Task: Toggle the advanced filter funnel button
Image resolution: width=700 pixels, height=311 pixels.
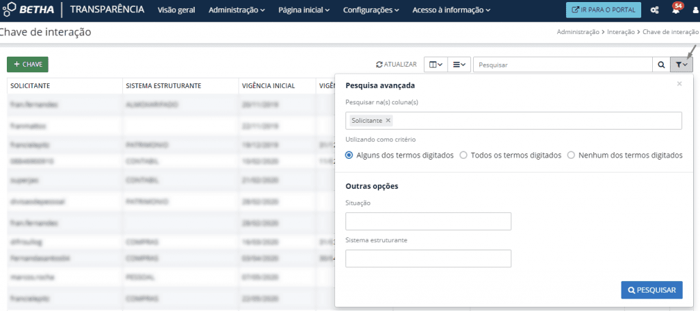Action: [x=682, y=65]
